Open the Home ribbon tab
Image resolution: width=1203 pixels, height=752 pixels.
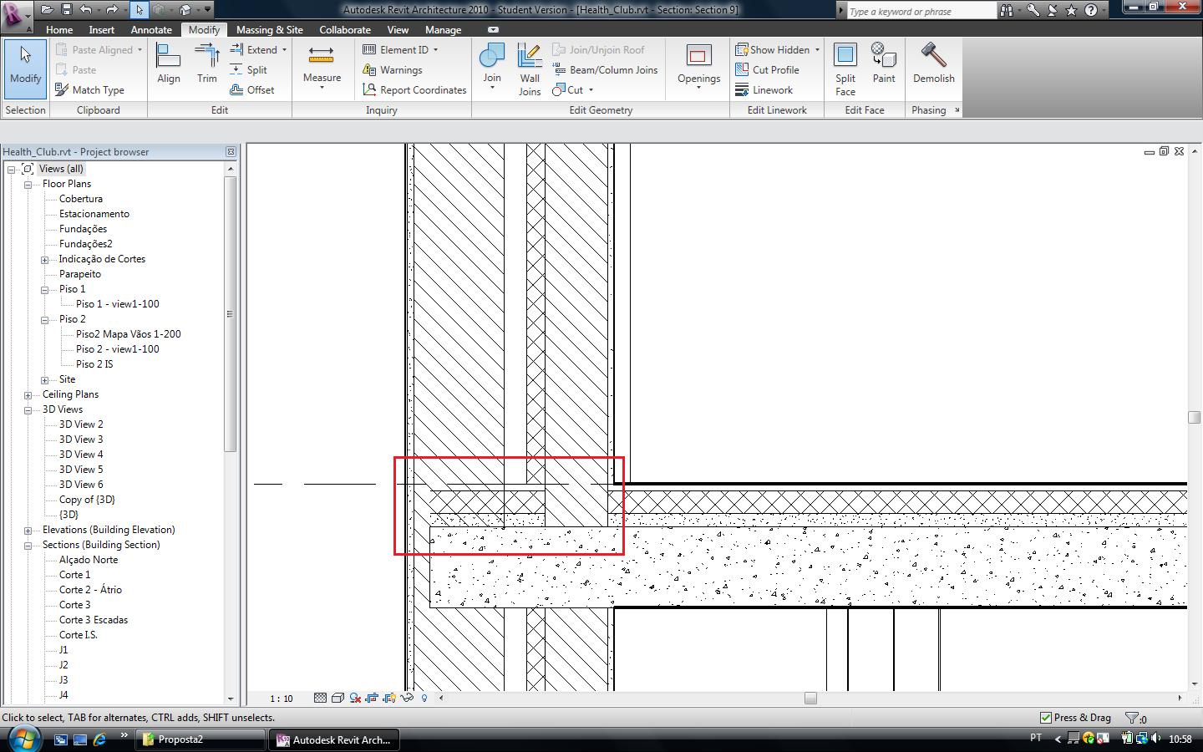59,30
